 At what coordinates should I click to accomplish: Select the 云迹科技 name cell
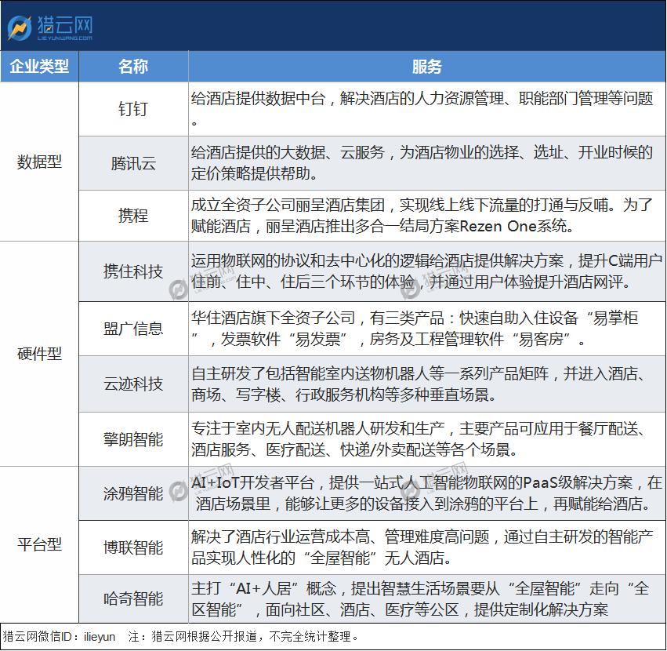tap(133, 384)
